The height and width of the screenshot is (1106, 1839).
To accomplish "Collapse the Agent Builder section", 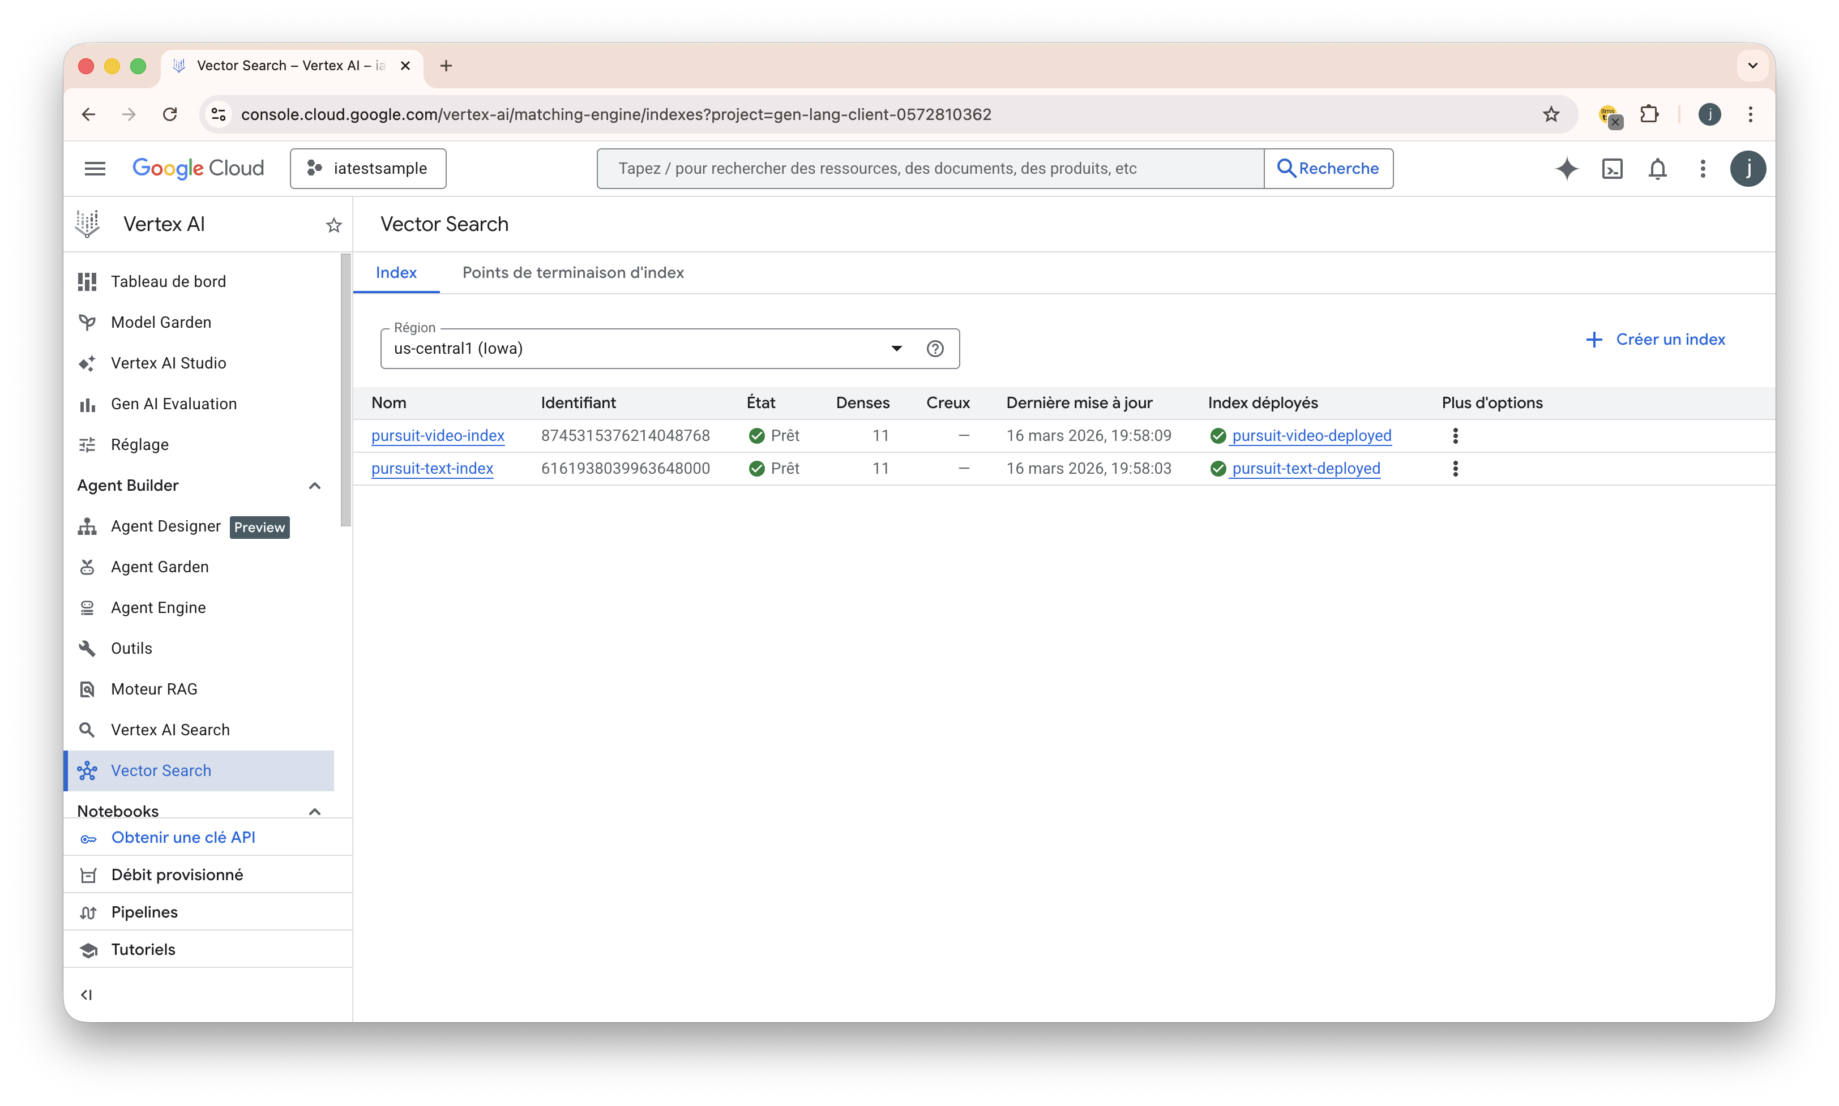I will click(x=314, y=486).
